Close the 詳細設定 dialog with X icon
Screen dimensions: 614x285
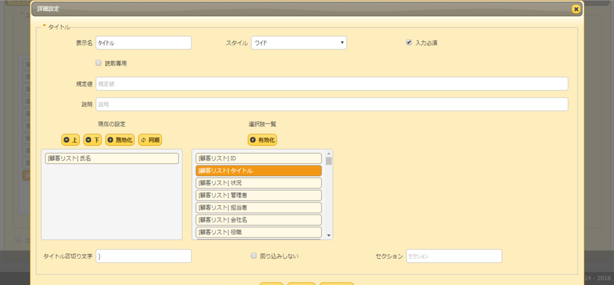coord(575,9)
